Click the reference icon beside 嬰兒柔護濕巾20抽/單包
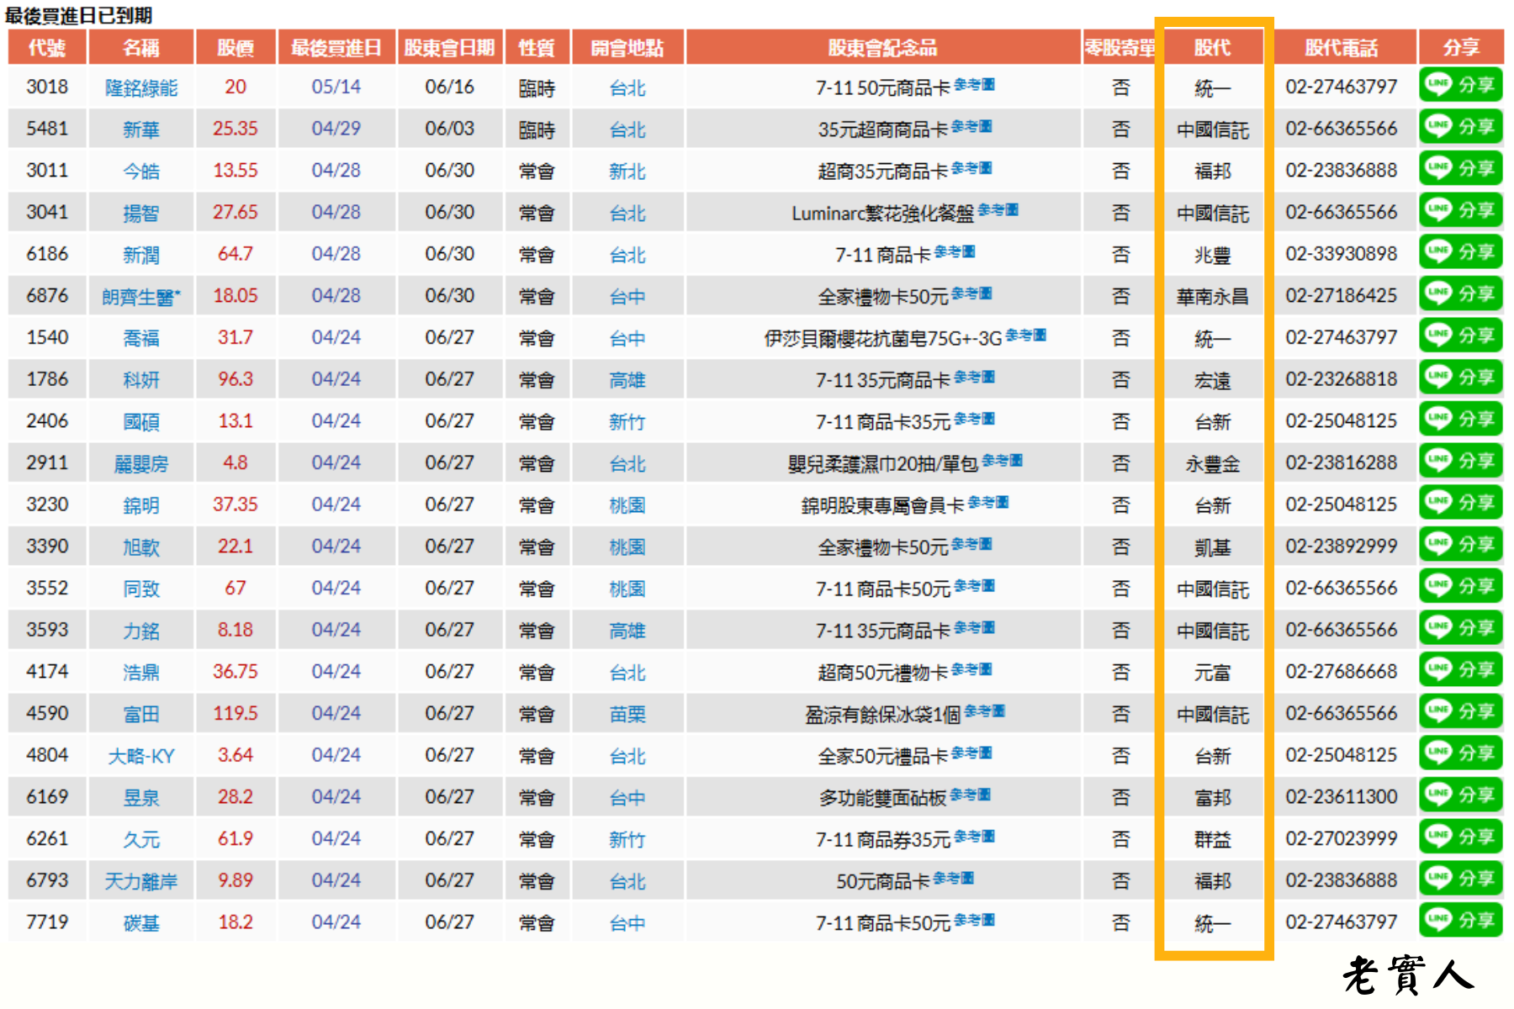This screenshot has height=1009, width=1514. pos(1003,460)
